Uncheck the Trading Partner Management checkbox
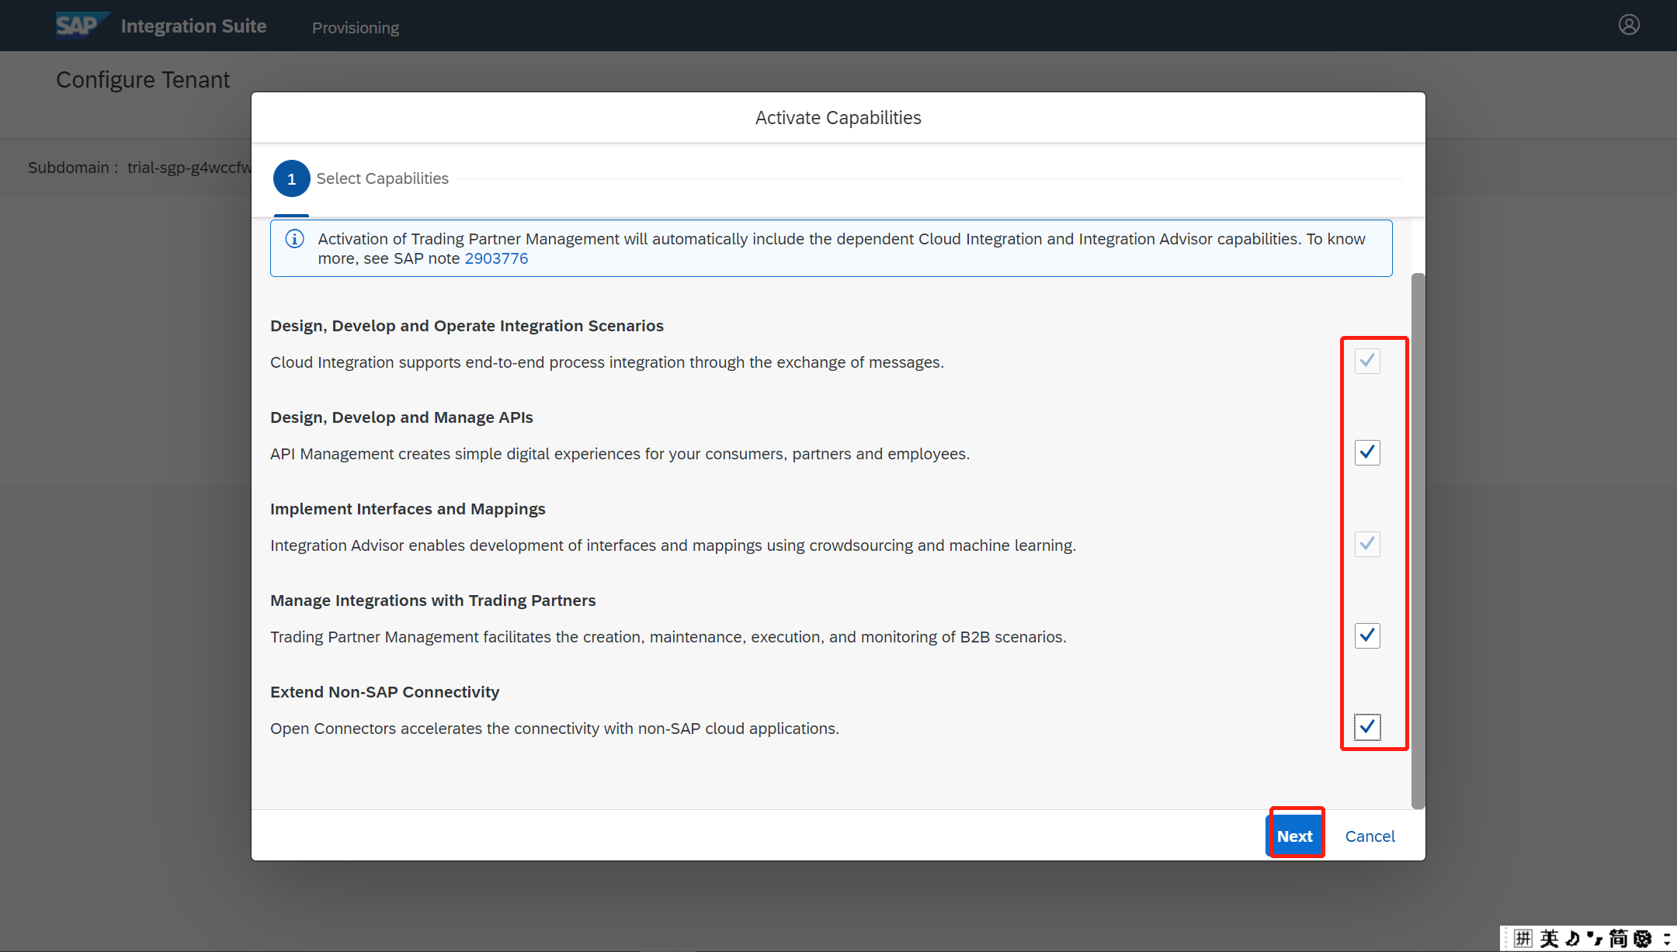1677x952 pixels. [x=1367, y=635]
